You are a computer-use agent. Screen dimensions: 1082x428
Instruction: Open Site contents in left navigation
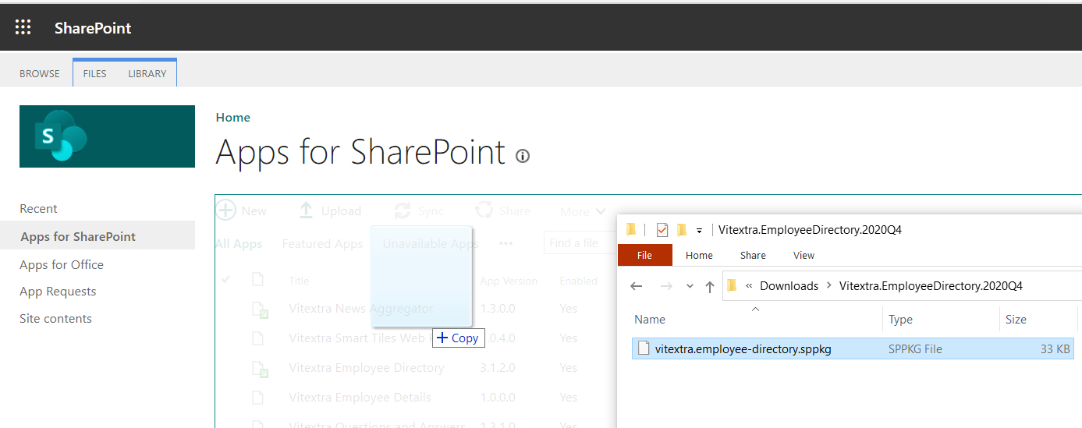[x=55, y=318]
